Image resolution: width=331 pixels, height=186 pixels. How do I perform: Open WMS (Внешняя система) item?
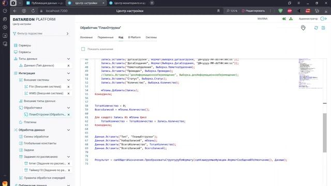pos(46,94)
